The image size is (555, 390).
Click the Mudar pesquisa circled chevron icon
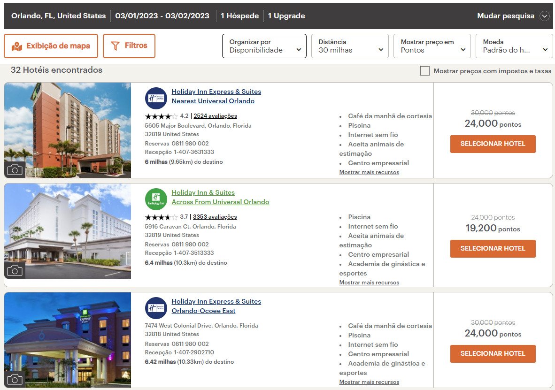(x=544, y=16)
